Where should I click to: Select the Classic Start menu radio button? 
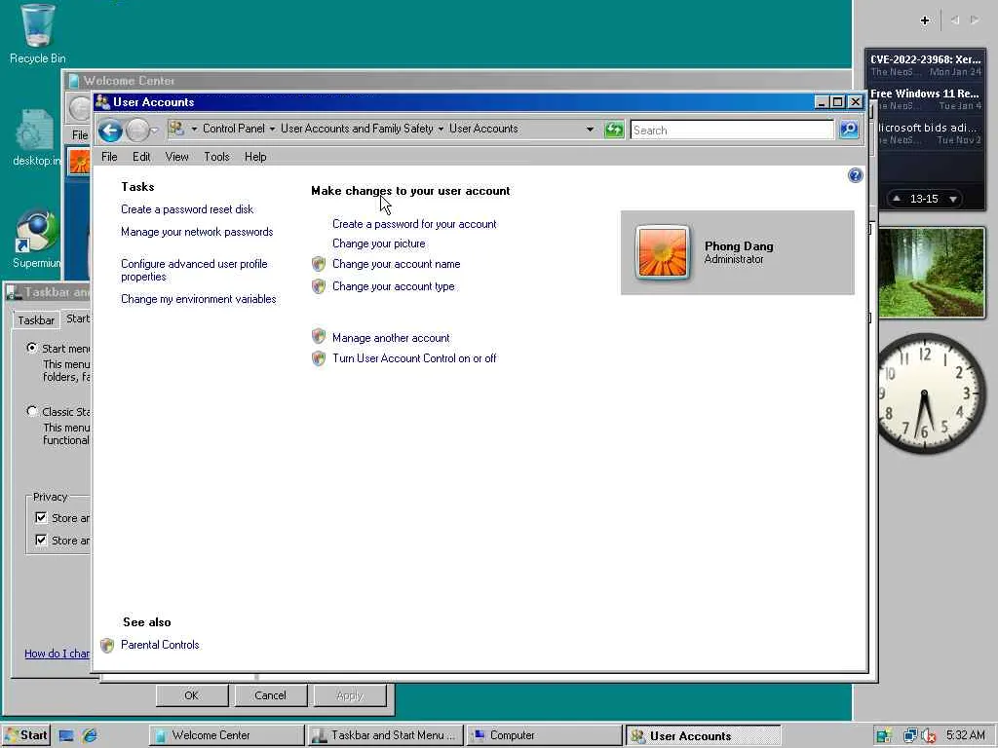point(32,412)
